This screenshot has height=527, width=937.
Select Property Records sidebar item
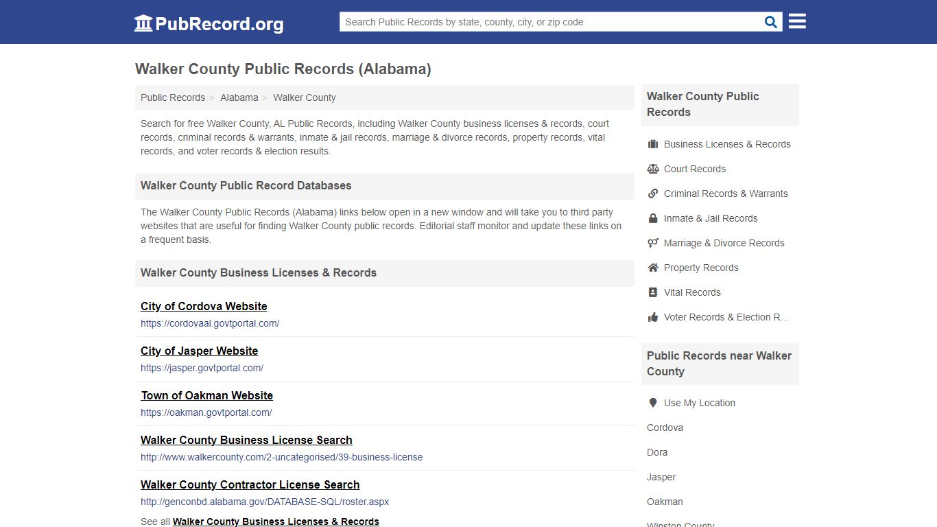tap(701, 268)
